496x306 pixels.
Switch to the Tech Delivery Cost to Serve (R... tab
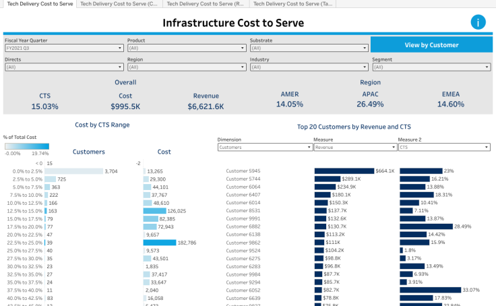point(206,4)
